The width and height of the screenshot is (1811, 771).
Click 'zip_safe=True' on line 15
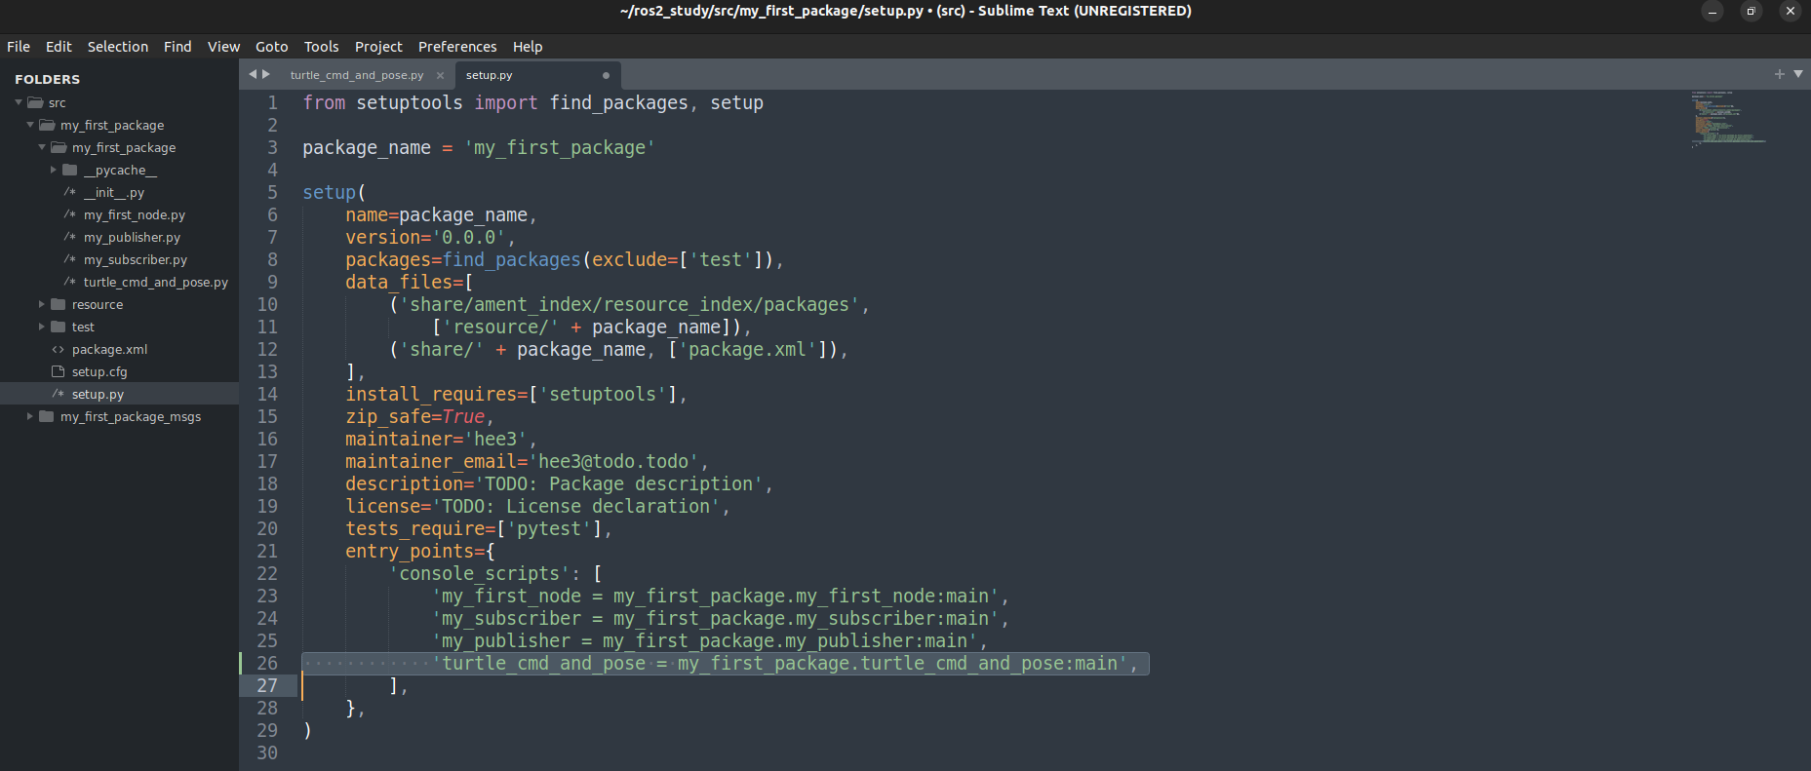click(414, 417)
